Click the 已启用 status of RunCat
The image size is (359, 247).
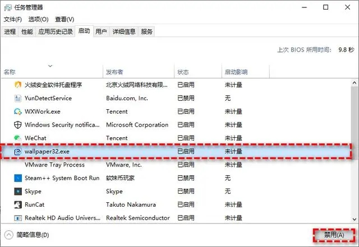[186, 204]
